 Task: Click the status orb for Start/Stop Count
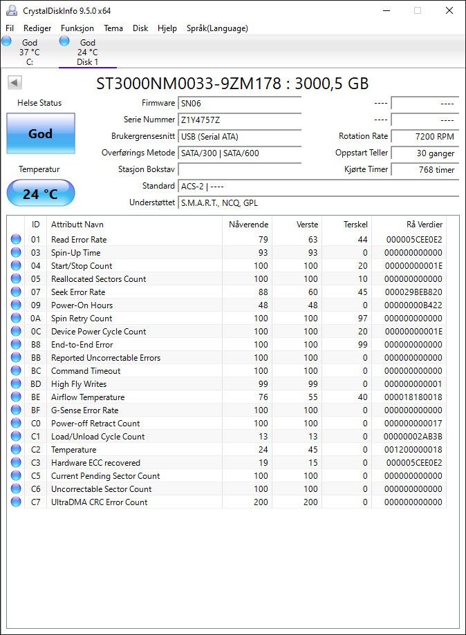(16, 265)
